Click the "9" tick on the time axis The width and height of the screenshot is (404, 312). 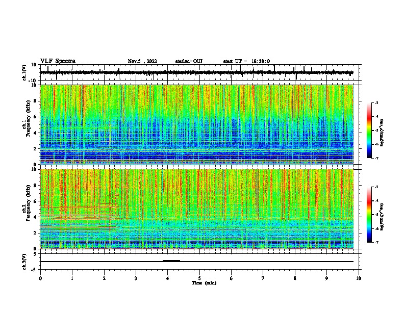coord(326,278)
